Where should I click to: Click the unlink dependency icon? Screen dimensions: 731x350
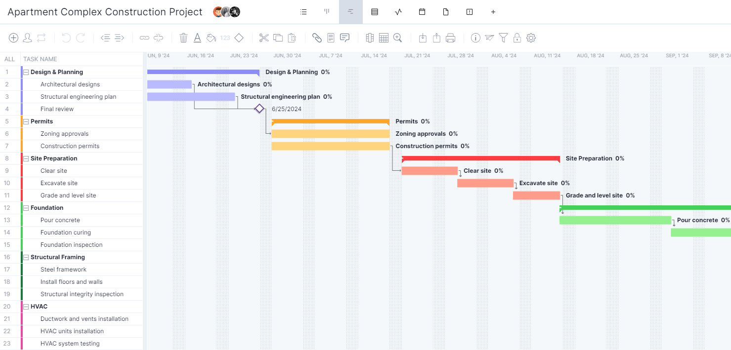[158, 38]
